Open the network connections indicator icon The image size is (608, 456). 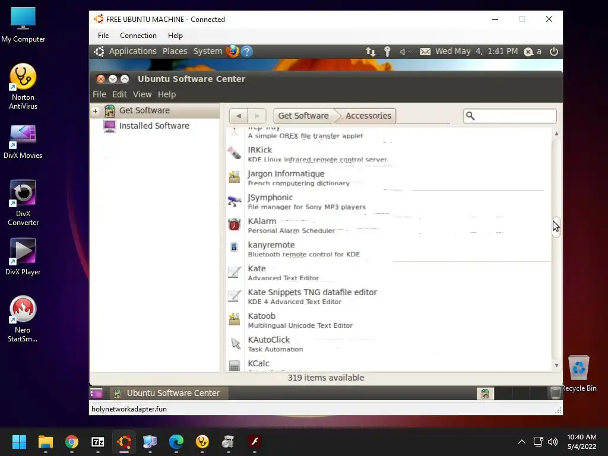[x=370, y=51]
